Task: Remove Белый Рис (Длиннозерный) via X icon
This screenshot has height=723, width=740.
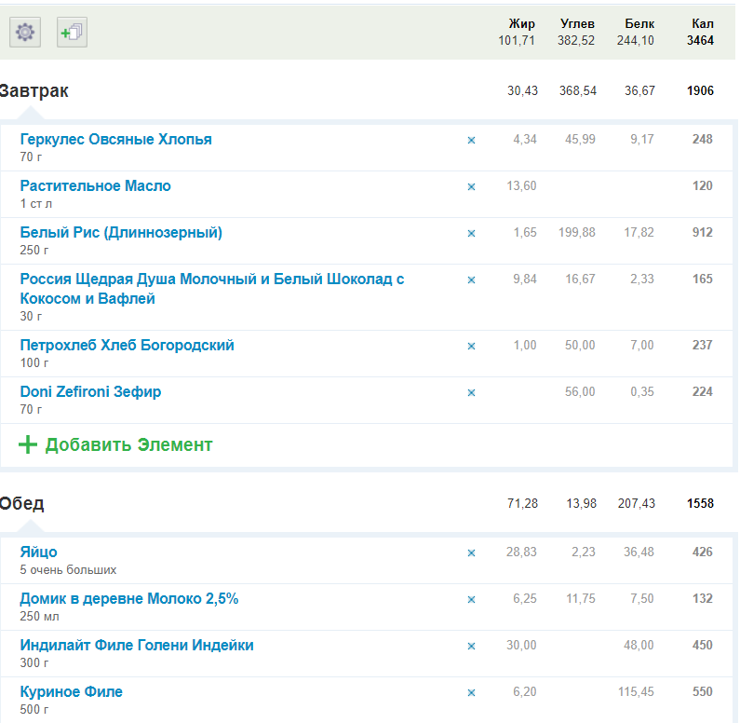Action: [471, 233]
